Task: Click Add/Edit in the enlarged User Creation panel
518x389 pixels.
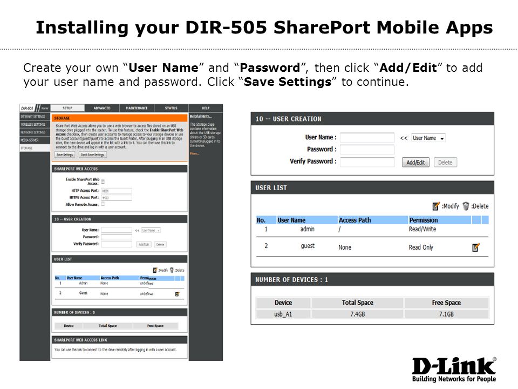Action: 415,163
